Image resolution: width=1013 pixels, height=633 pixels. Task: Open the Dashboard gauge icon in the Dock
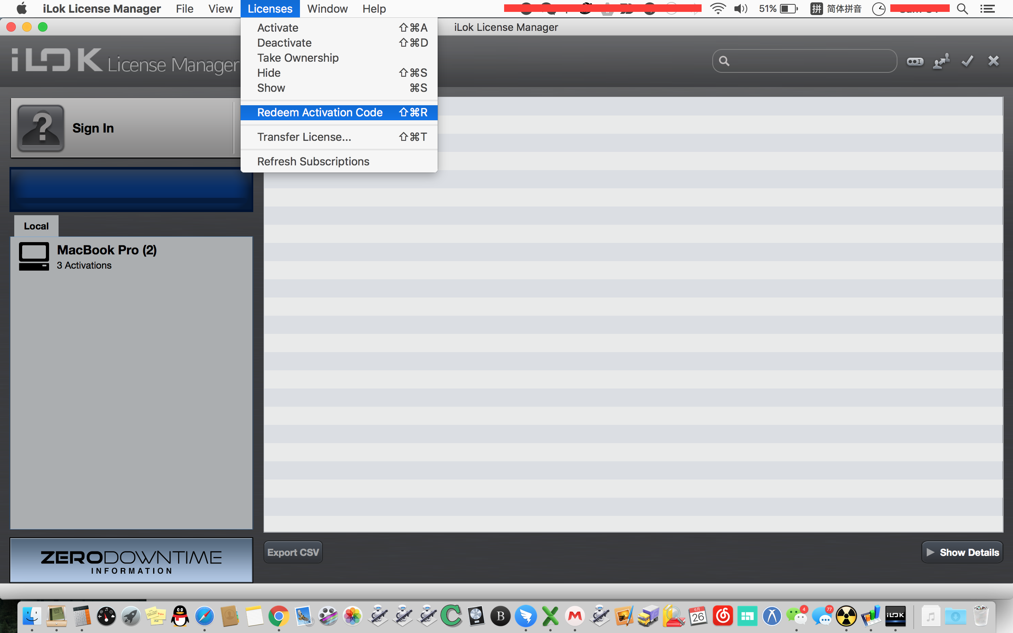(x=106, y=616)
